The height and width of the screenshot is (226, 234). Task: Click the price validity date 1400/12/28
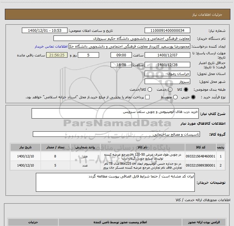click(x=167, y=65)
